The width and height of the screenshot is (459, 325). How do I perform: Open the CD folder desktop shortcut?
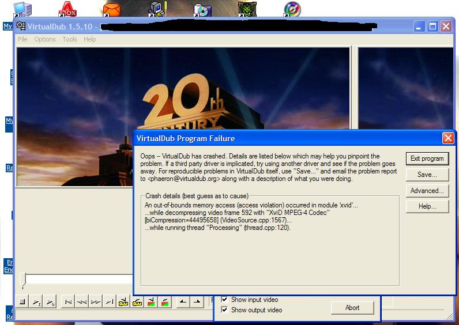(x=202, y=9)
